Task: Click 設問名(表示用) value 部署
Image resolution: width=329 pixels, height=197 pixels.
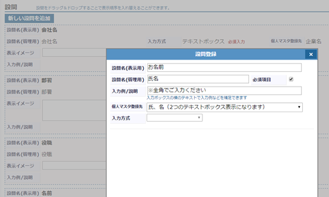Action: tap(47, 80)
